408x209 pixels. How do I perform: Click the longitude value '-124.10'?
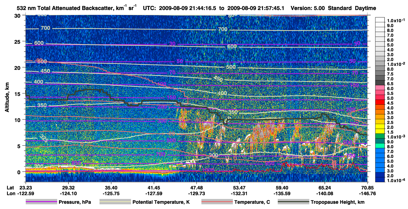tap(68, 193)
